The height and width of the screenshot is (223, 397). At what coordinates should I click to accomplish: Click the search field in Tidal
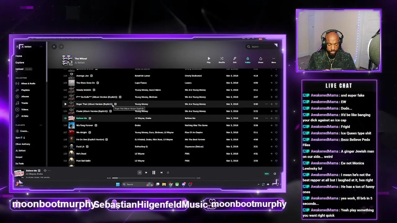click(261, 46)
